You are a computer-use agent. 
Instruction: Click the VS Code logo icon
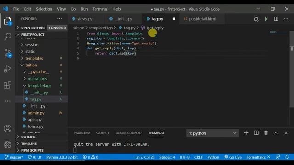(x=6, y=9)
